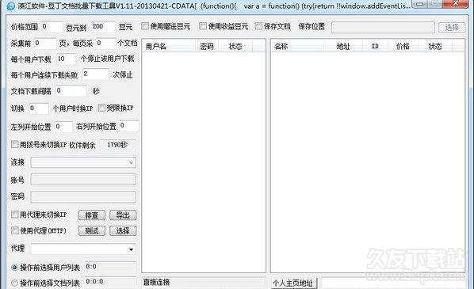Tick the 受限换IP checkbox
Screen dimensions: 474x289
click(101, 108)
